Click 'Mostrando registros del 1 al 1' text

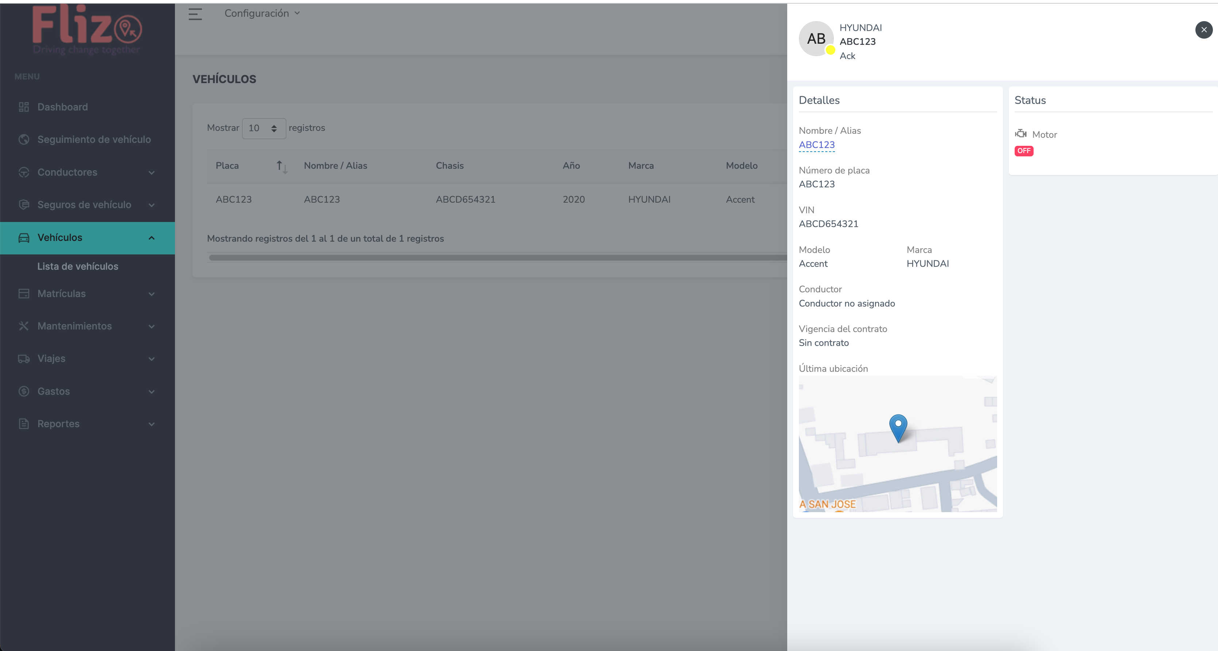click(325, 239)
